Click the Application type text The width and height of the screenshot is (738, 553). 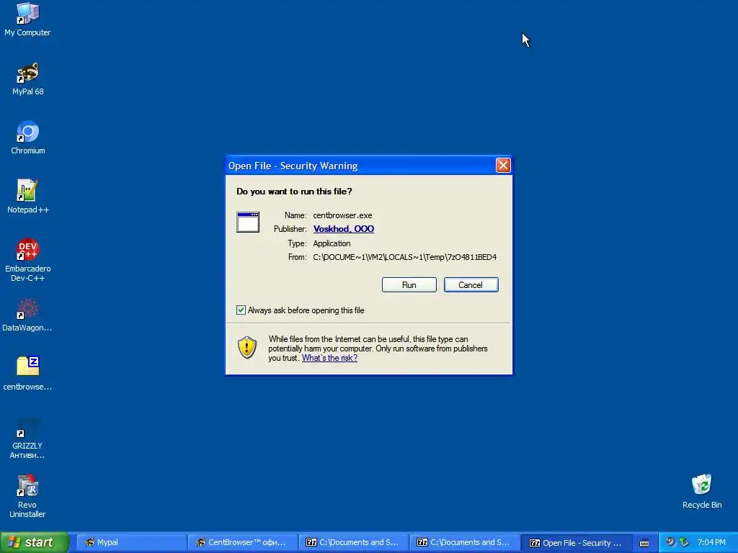pyautogui.click(x=332, y=243)
